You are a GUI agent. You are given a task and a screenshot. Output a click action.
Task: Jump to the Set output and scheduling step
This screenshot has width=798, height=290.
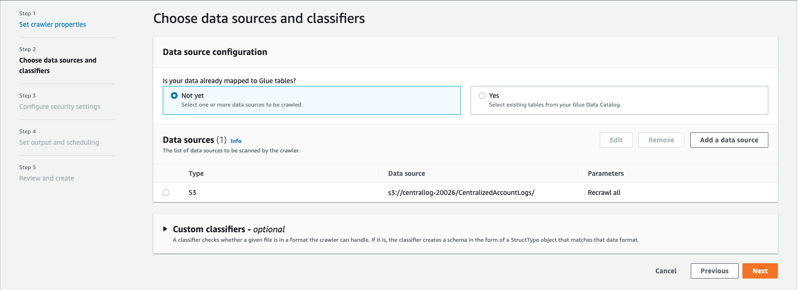click(59, 142)
